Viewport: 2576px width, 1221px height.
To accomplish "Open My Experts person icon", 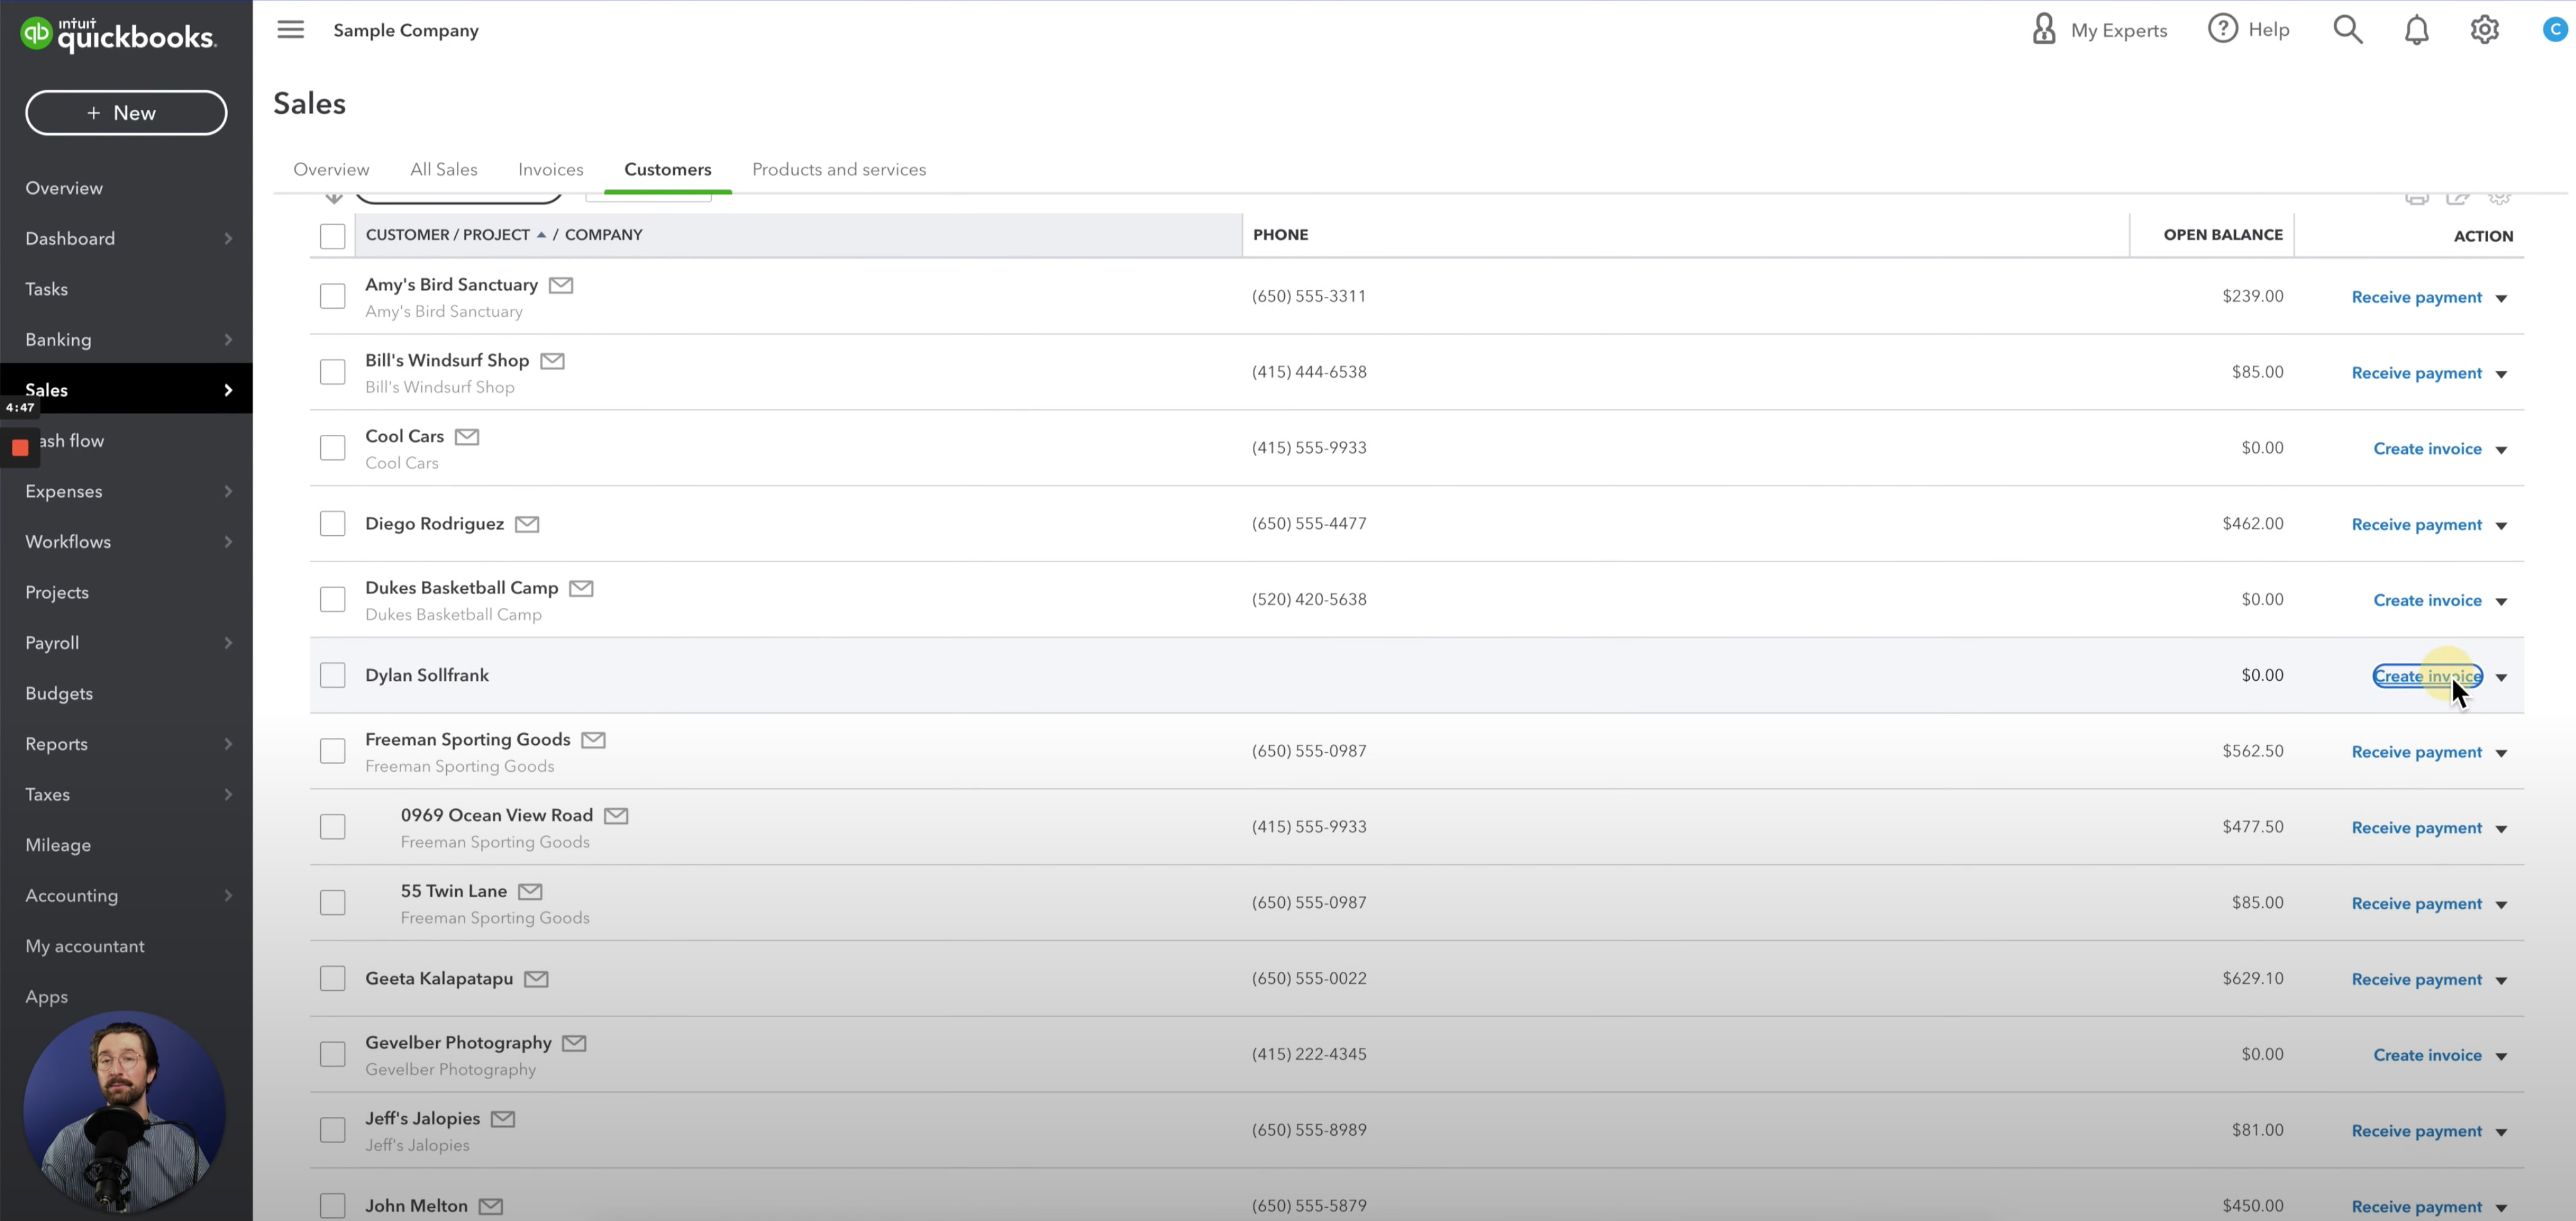I will [x=2044, y=29].
